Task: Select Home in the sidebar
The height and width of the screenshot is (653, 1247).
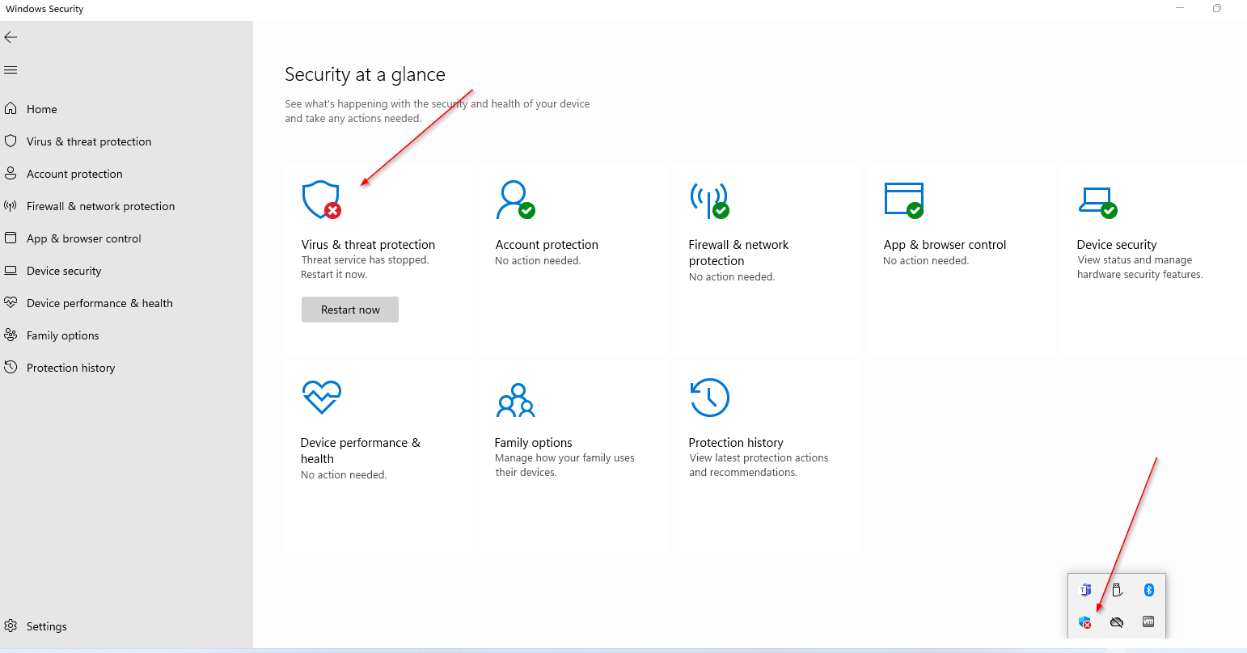Action: click(41, 109)
